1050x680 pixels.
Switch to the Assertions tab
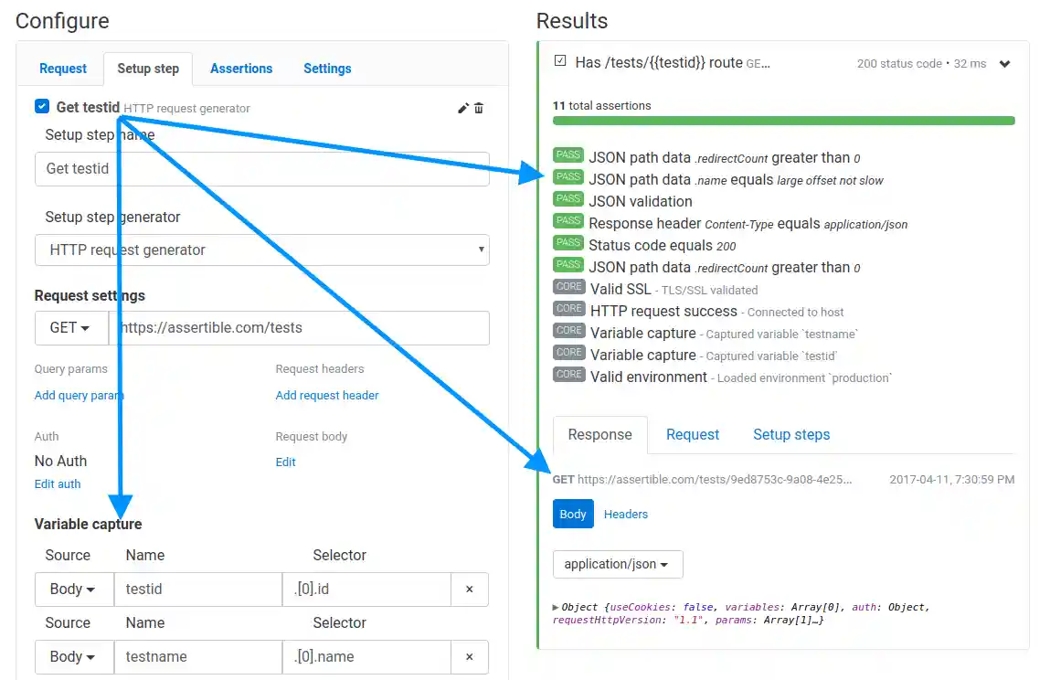click(x=241, y=69)
